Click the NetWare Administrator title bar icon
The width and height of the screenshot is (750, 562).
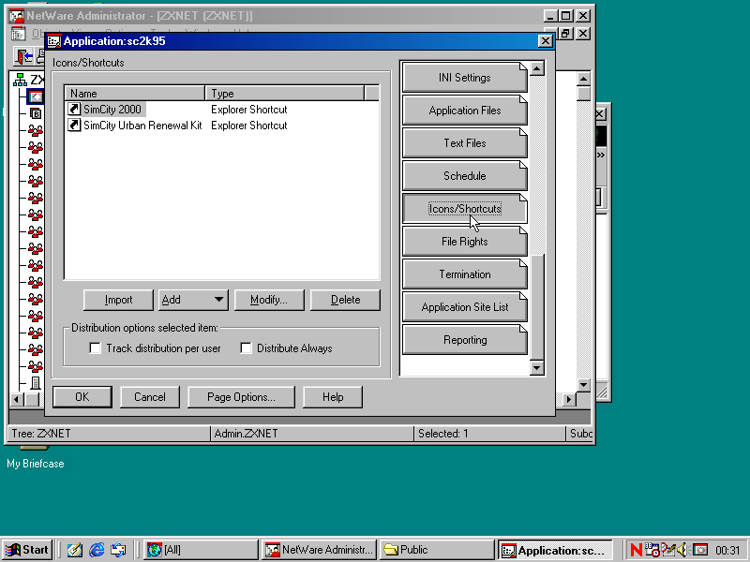[17, 16]
